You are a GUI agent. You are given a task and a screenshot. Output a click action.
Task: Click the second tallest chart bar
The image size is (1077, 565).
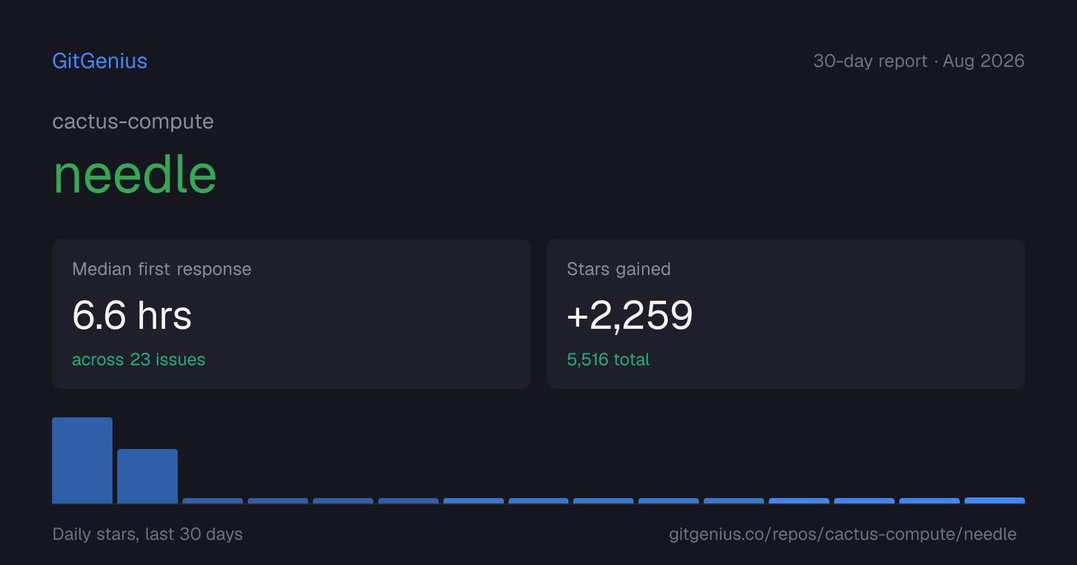147,476
